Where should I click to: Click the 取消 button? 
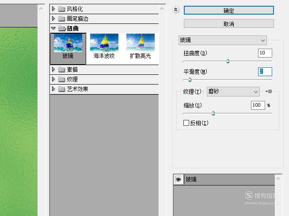tap(229, 23)
